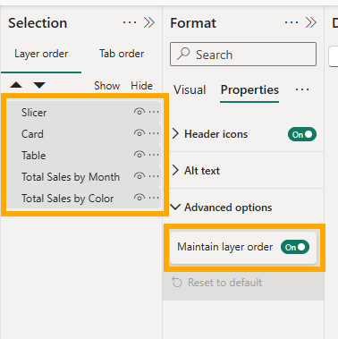Collapse the Format pane with double chevron
Viewport: 338px width, 339px height.
tap(311, 22)
